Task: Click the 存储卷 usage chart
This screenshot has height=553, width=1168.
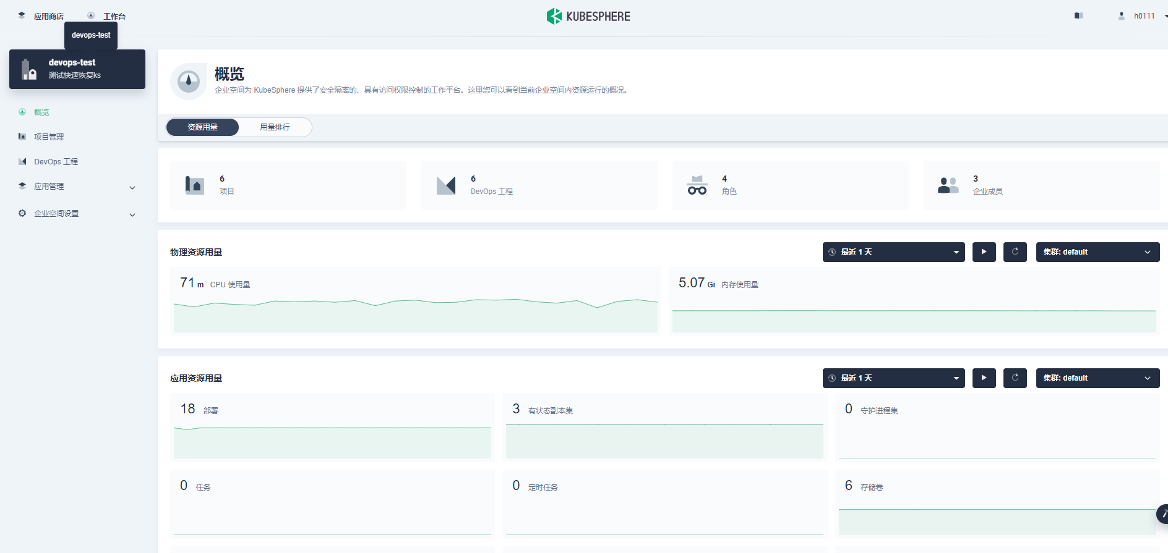Action: (x=997, y=522)
